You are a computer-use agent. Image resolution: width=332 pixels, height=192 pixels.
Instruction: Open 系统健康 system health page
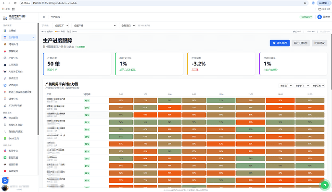(19, 171)
